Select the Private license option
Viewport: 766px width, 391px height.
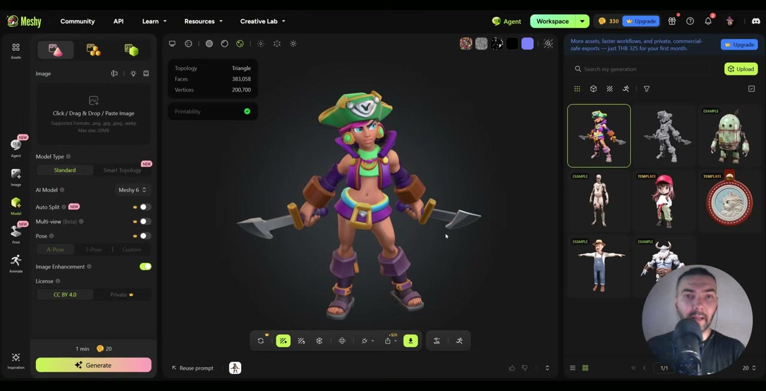click(x=122, y=294)
